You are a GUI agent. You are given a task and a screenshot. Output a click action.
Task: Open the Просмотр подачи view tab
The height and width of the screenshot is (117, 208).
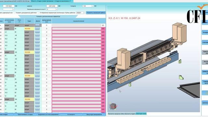tap(130, 114)
